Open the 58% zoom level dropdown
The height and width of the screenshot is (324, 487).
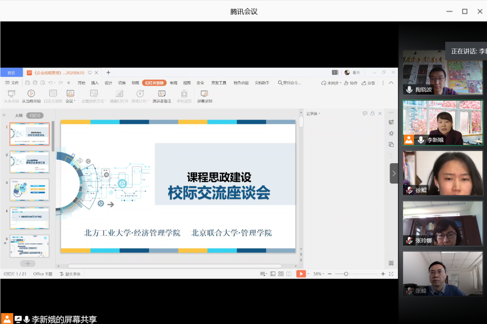click(x=319, y=274)
